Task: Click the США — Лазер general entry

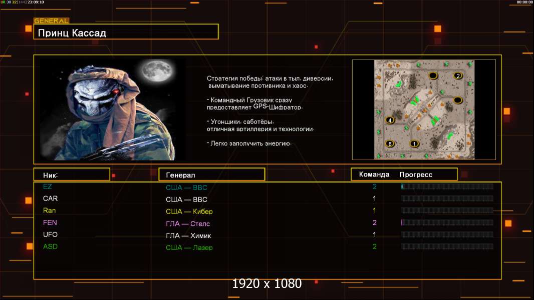Action: pyautogui.click(x=189, y=247)
